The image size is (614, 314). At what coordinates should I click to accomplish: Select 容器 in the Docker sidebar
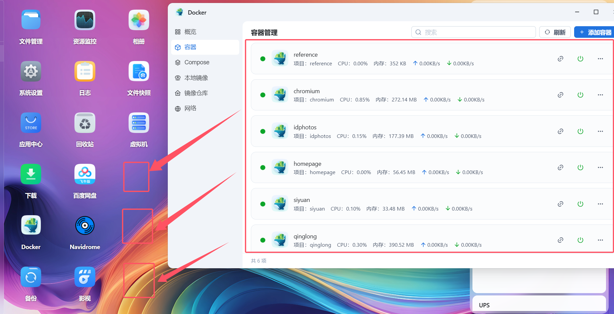pyautogui.click(x=205, y=47)
